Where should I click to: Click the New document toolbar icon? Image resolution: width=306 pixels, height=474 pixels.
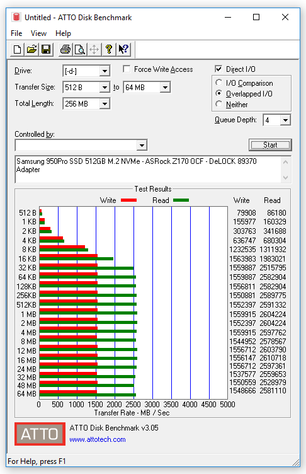point(17,49)
